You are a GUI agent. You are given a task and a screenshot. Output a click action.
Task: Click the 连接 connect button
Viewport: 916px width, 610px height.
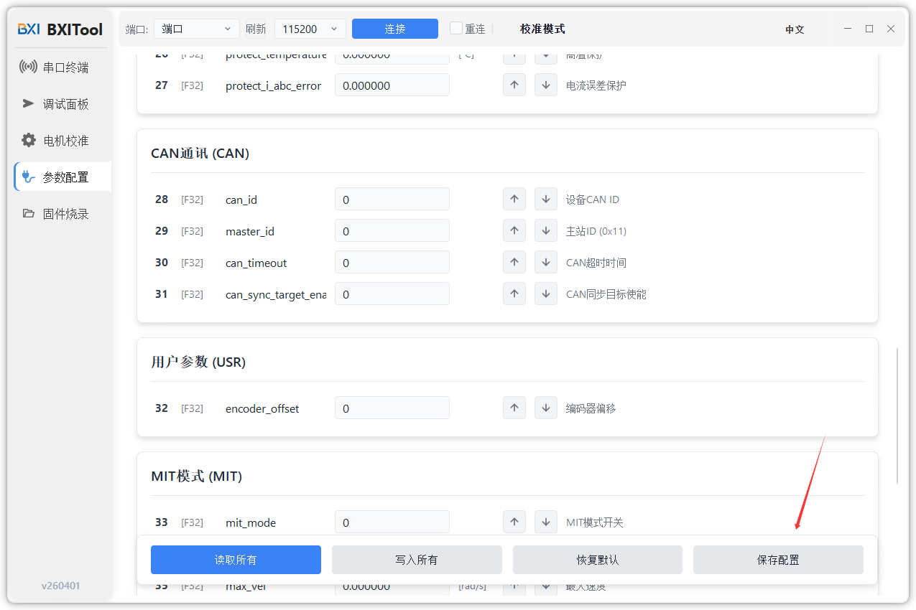pos(395,29)
